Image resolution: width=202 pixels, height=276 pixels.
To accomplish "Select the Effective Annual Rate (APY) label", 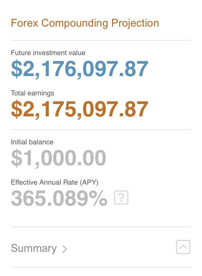I will pyautogui.click(x=54, y=182).
